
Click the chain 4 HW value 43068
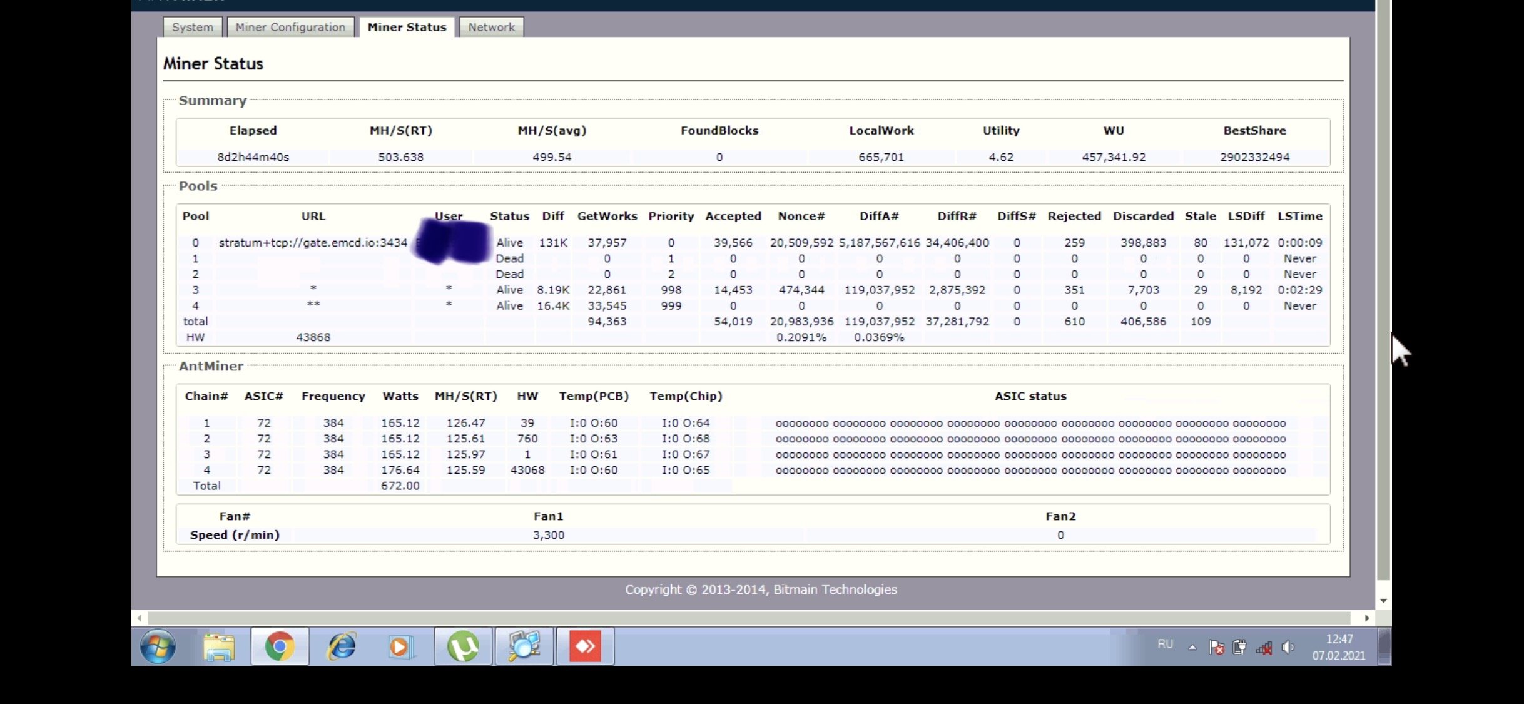click(x=527, y=470)
